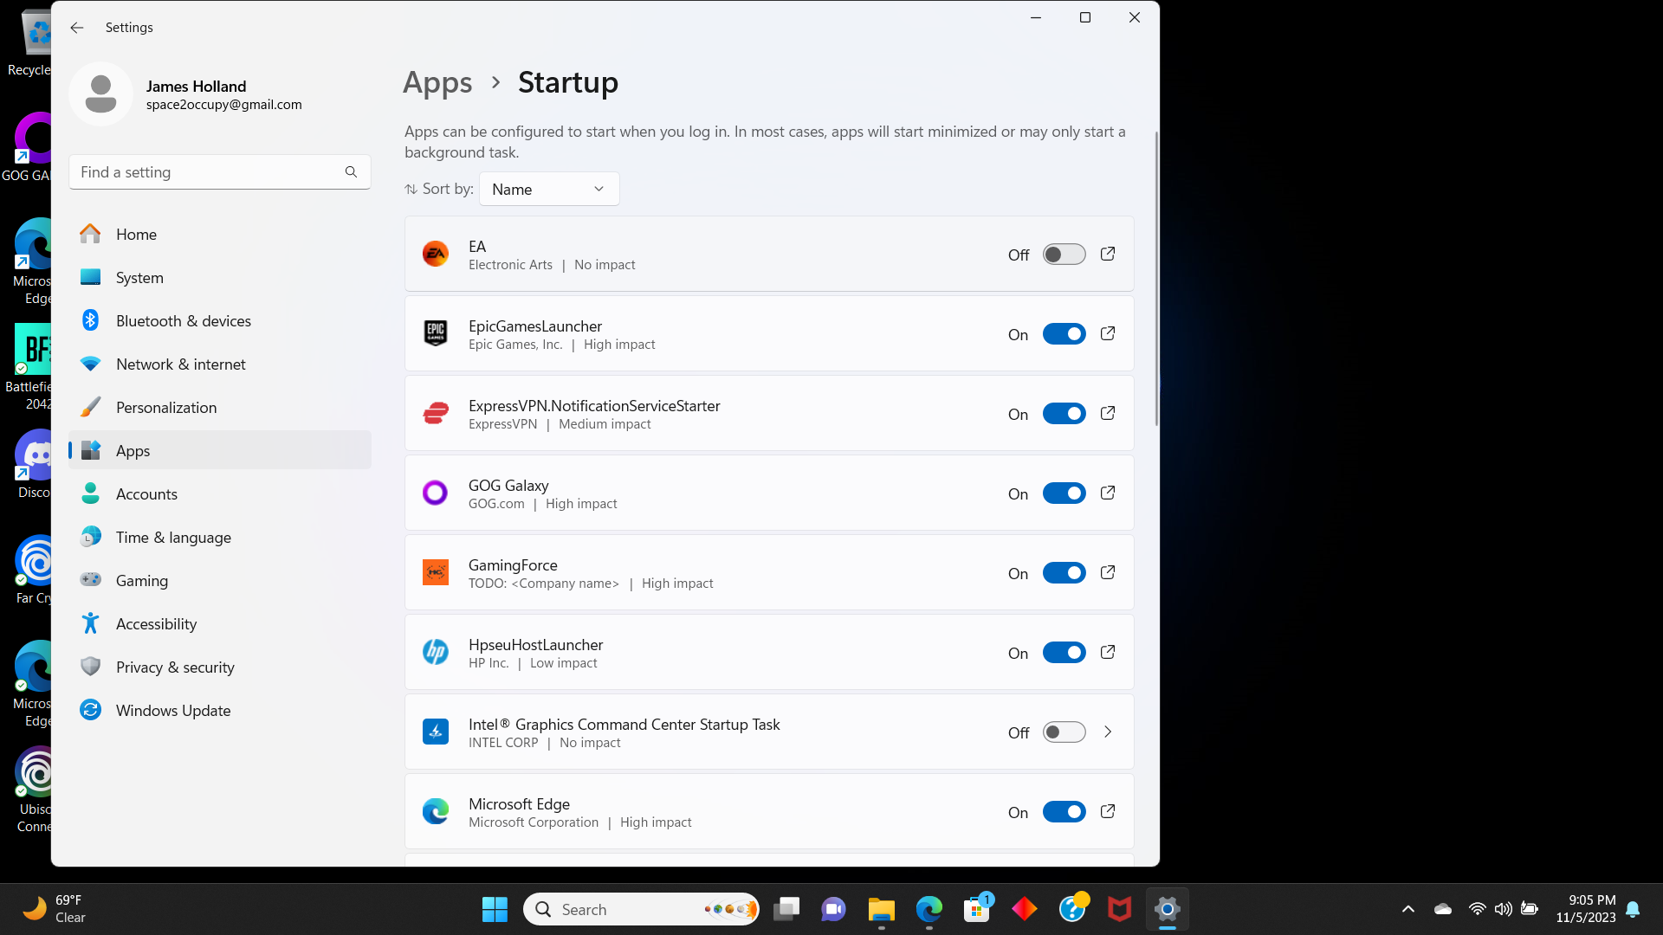Open Microsoft Edge from the taskbar
The width and height of the screenshot is (1663, 935).
point(929,909)
